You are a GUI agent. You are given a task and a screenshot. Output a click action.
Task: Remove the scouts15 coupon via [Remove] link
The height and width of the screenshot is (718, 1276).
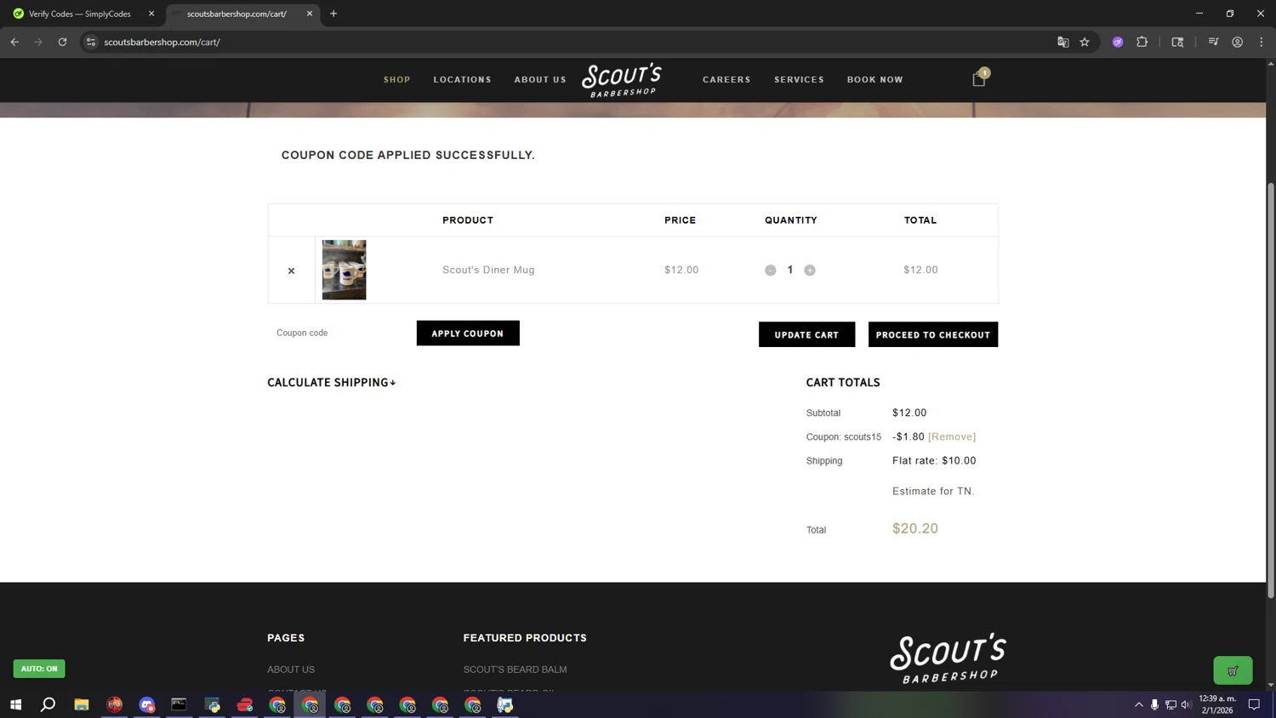click(x=952, y=436)
